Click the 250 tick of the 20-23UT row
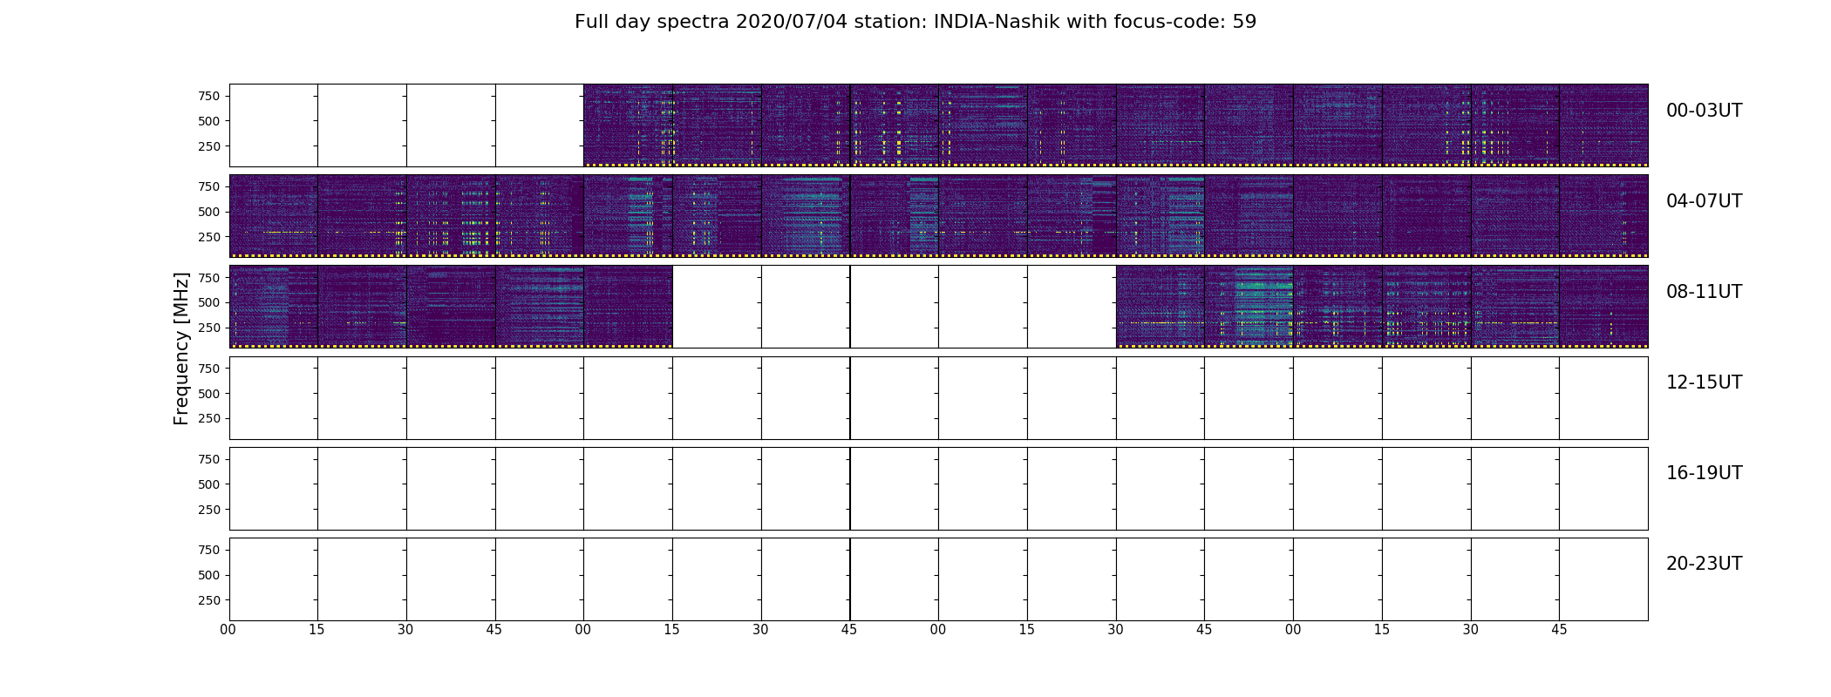This screenshot has height=697, width=1831. tap(208, 600)
